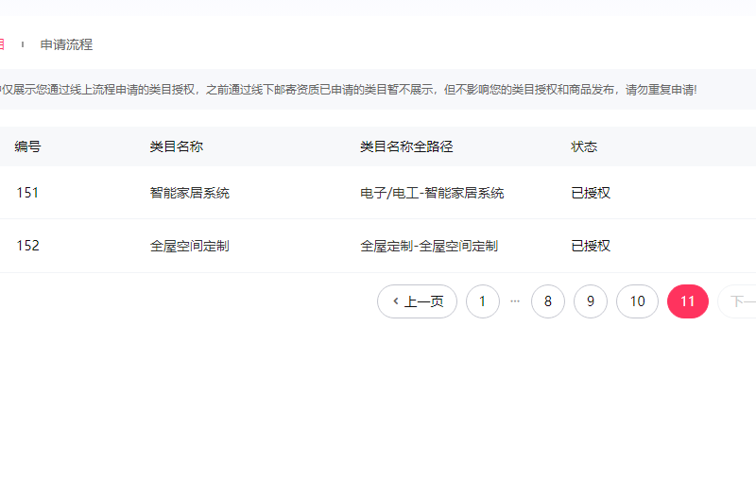Navigate to page 10
Viewport: 756px width, 498px height.
pos(637,301)
